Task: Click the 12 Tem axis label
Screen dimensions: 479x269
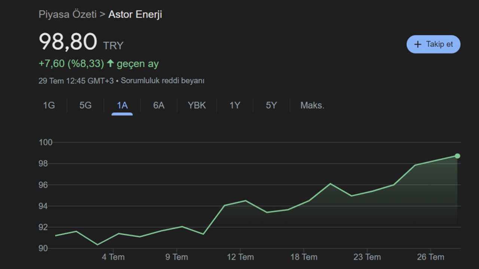Action: coord(240,257)
